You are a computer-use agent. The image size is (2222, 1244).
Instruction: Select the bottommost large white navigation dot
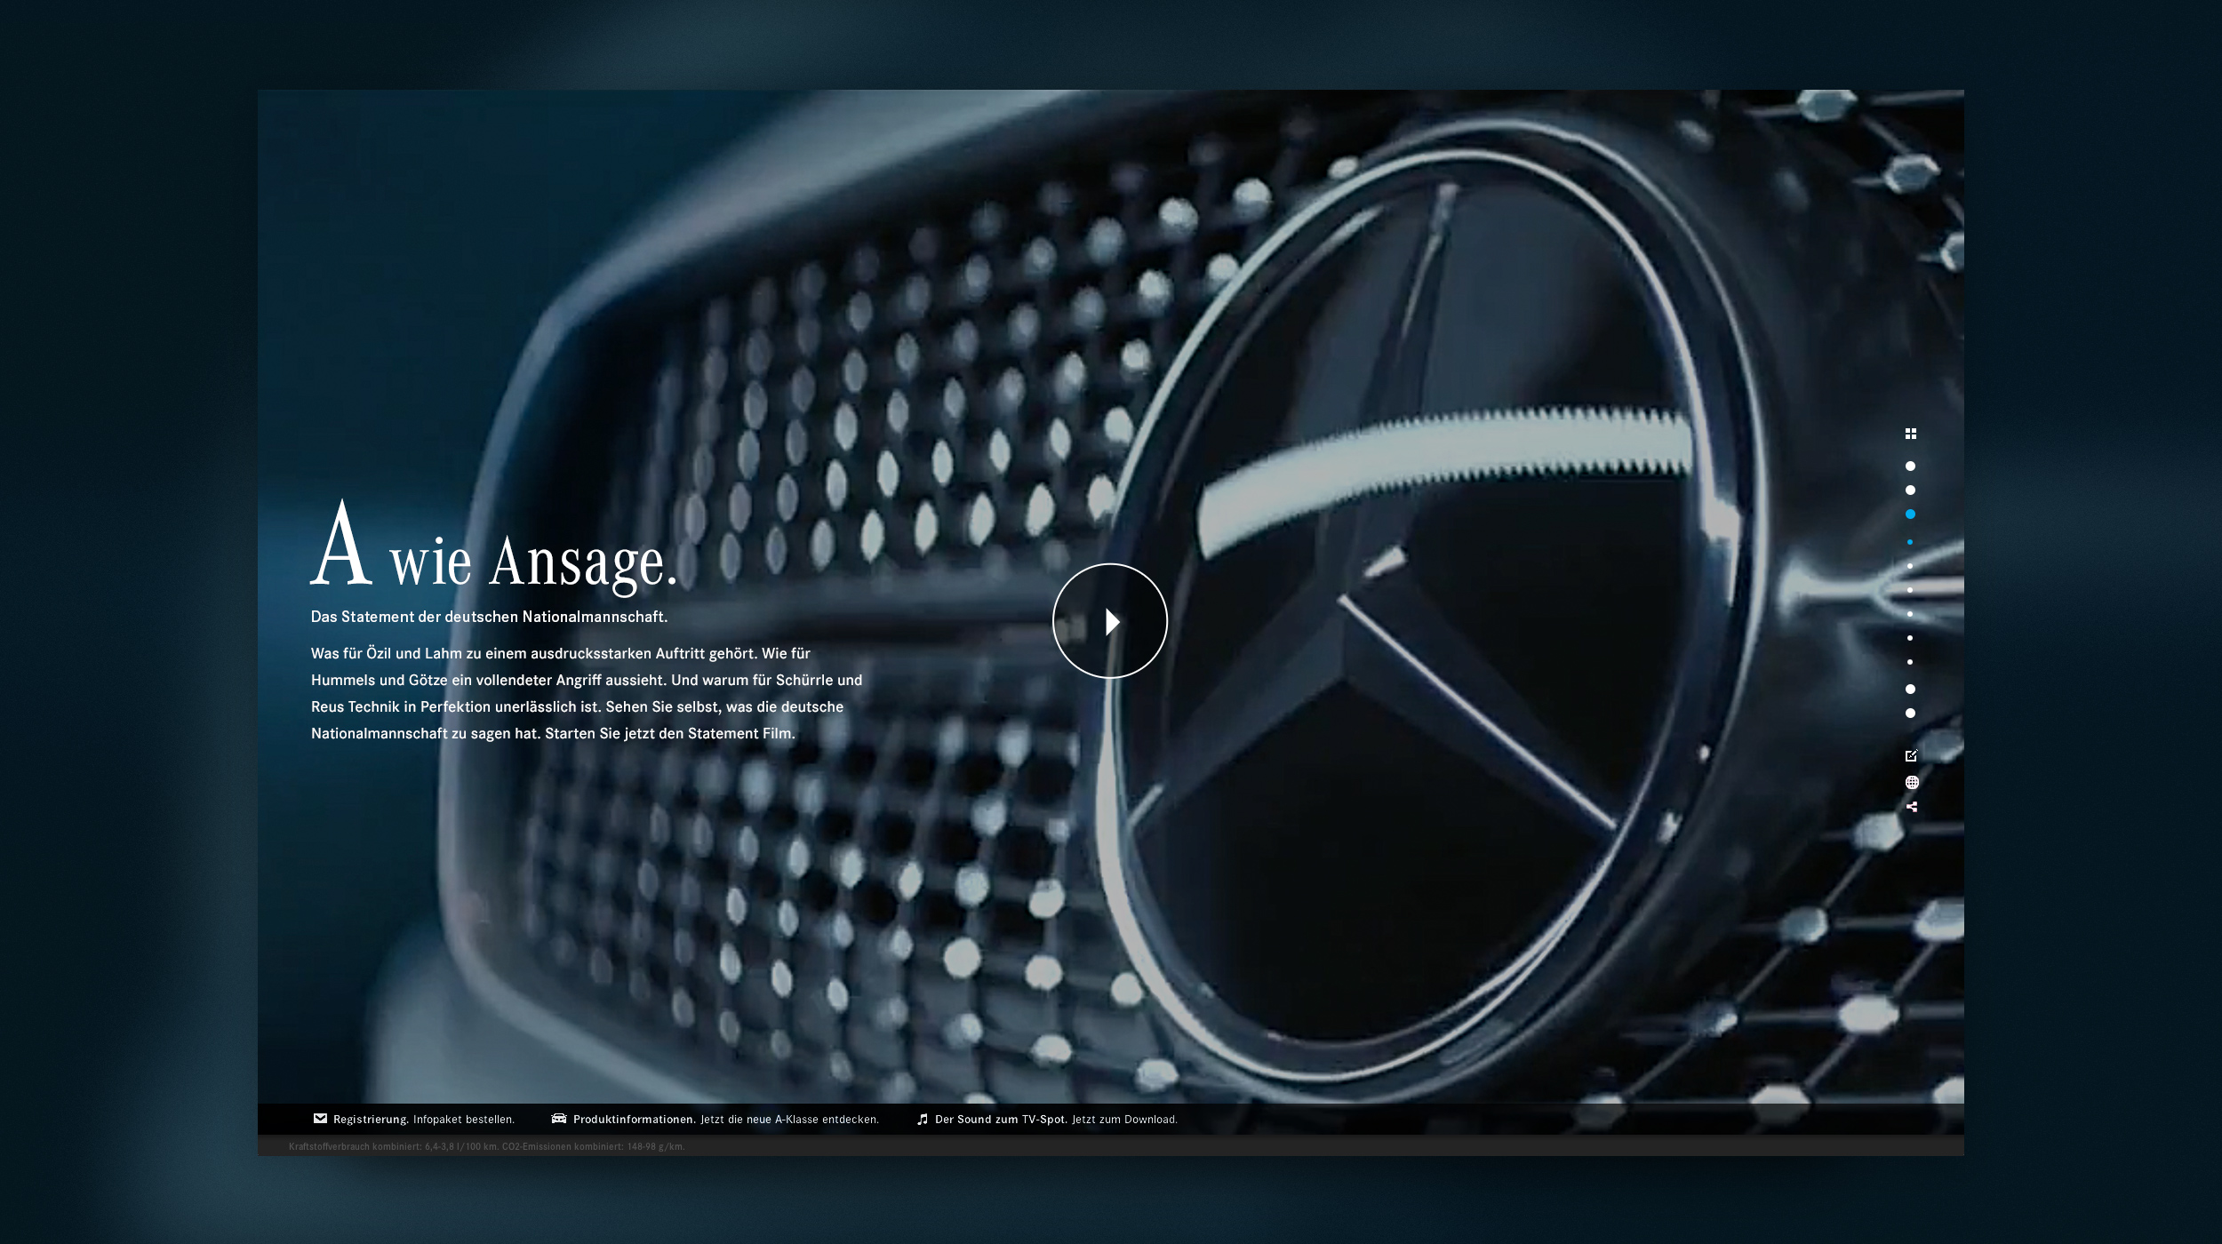coord(1910,714)
